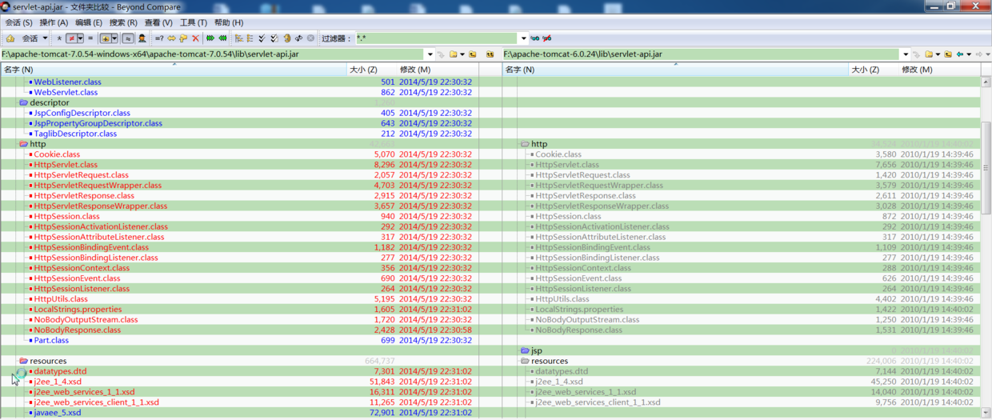
Task: Collapse the http folder in right pane
Action: tap(525, 144)
